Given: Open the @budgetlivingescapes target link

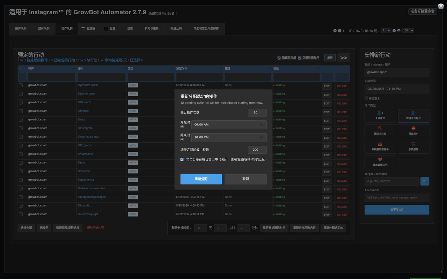Looking at the screenshot, I should coord(91,197).
